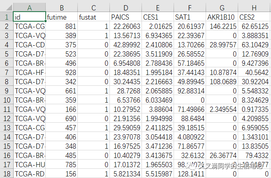Click the fill handle on cell A1
This screenshot has width=271, height=178.
(45, 21)
